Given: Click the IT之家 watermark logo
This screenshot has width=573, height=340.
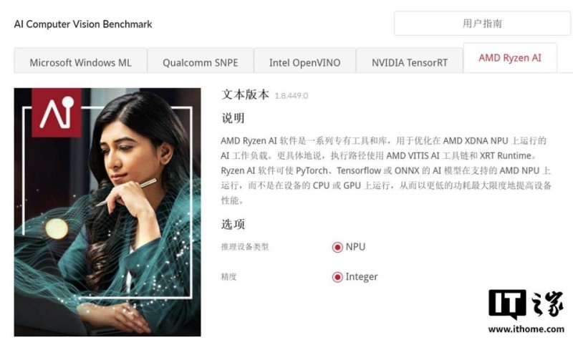Looking at the screenshot, I should pyautogui.click(x=526, y=303).
